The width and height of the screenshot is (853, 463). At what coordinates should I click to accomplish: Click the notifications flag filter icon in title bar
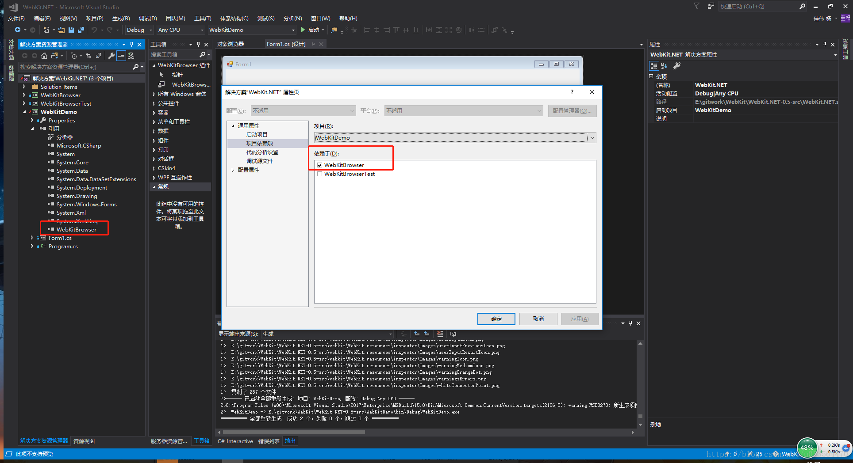[x=696, y=6]
